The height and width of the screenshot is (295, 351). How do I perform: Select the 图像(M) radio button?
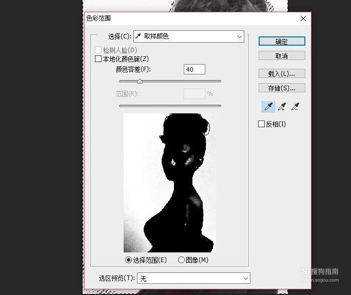pyautogui.click(x=181, y=260)
